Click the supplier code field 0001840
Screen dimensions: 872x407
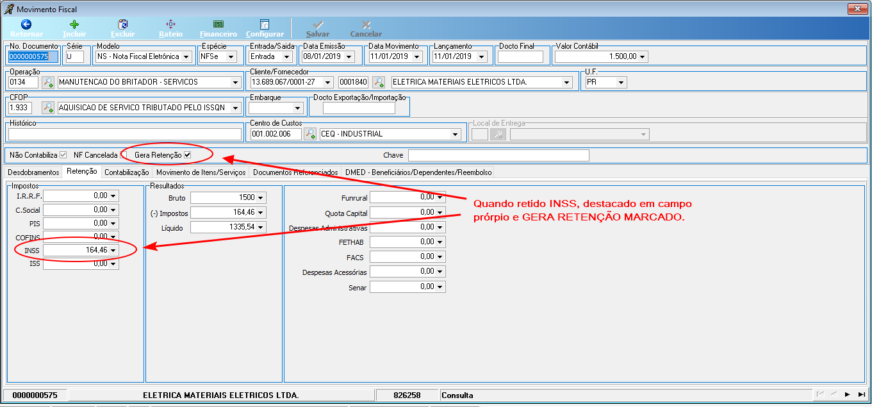pos(353,82)
